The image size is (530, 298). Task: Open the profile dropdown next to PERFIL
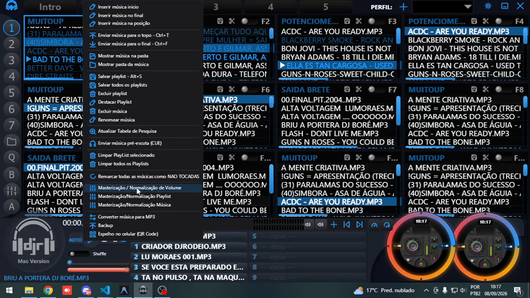coord(443,7)
